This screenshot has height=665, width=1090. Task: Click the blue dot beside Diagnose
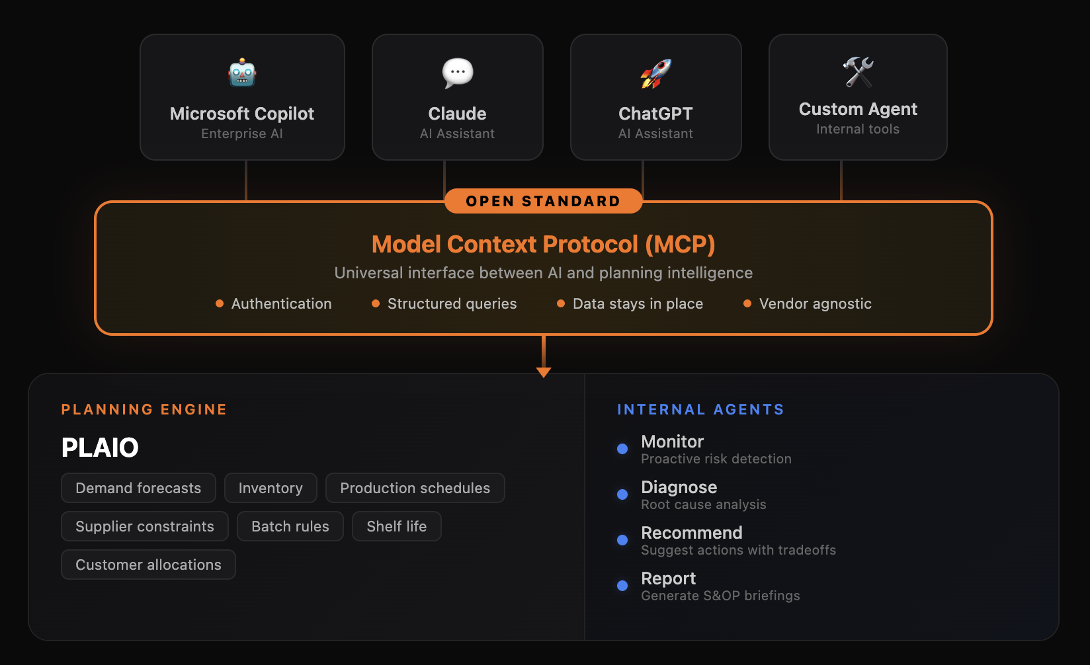click(x=622, y=494)
